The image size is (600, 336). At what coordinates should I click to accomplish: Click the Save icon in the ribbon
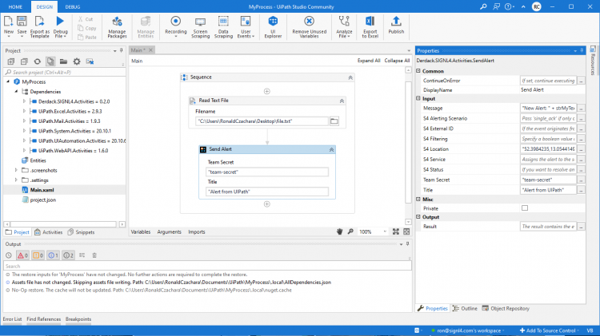click(22, 22)
